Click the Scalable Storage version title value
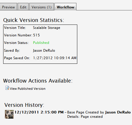Screen dimensions: 132x125 point(47,28)
